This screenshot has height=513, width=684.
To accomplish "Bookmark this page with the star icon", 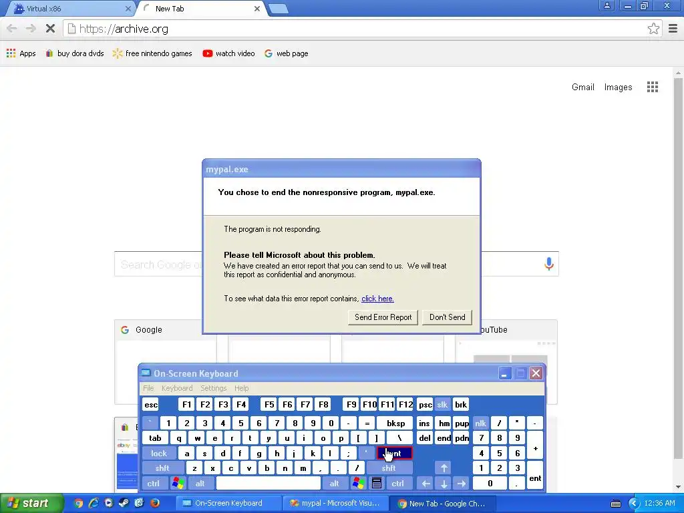I will point(653,29).
